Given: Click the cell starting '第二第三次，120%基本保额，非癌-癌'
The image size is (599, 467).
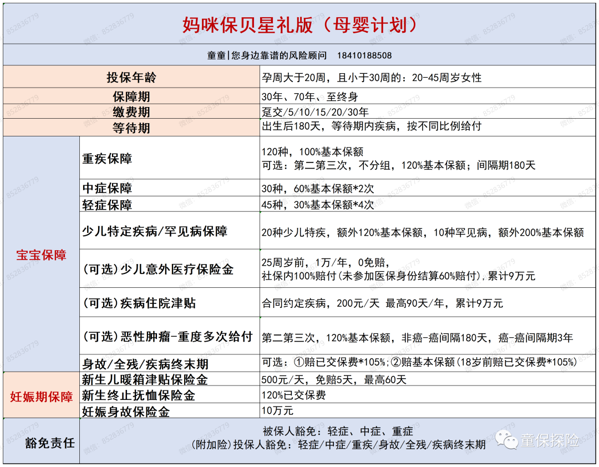Looking at the screenshot, I should [x=428, y=336].
